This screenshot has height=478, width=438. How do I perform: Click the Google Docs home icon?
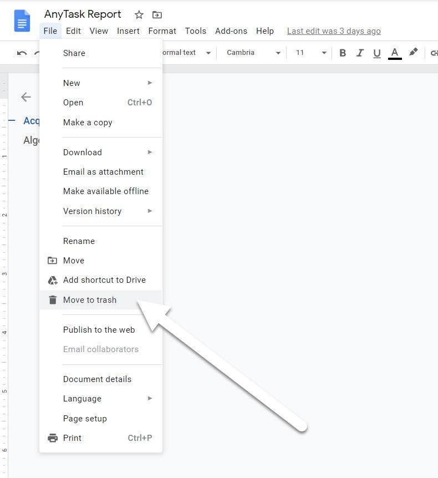click(x=22, y=21)
